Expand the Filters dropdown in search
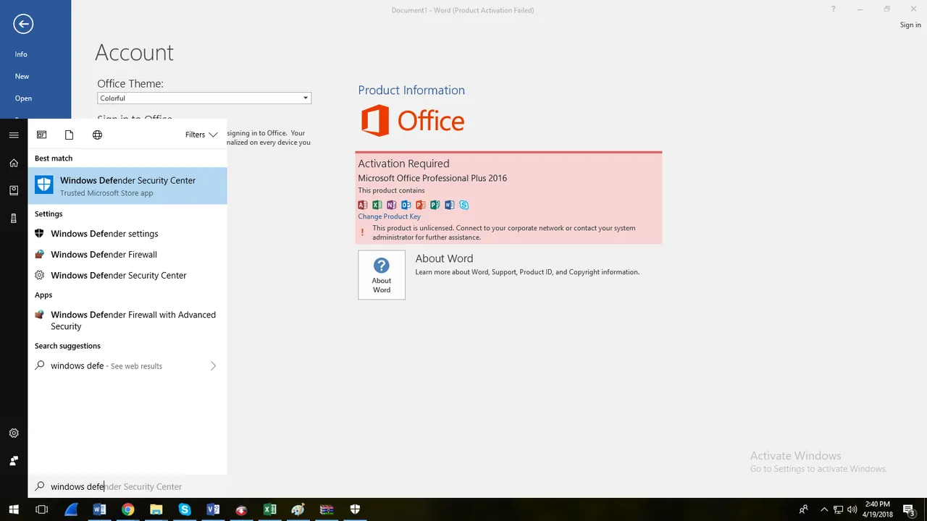The height and width of the screenshot is (521, 927). click(x=201, y=135)
